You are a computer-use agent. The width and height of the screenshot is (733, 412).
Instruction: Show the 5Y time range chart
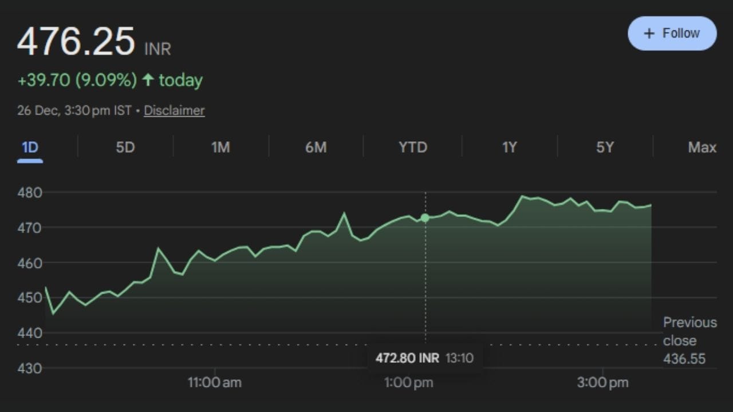pos(605,148)
